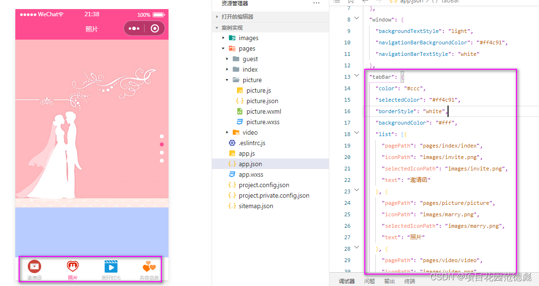The image size is (539, 286).
Task: Click the picture.json braces file icon
Action: pos(240,101)
